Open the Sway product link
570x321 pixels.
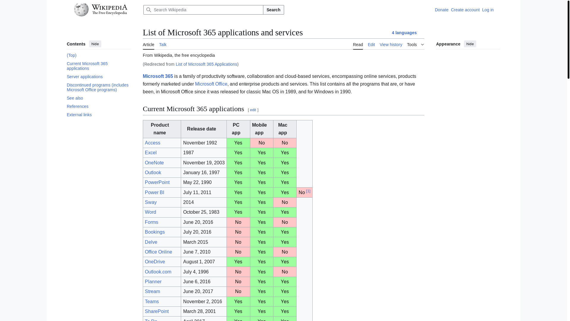[x=151, y=202]
